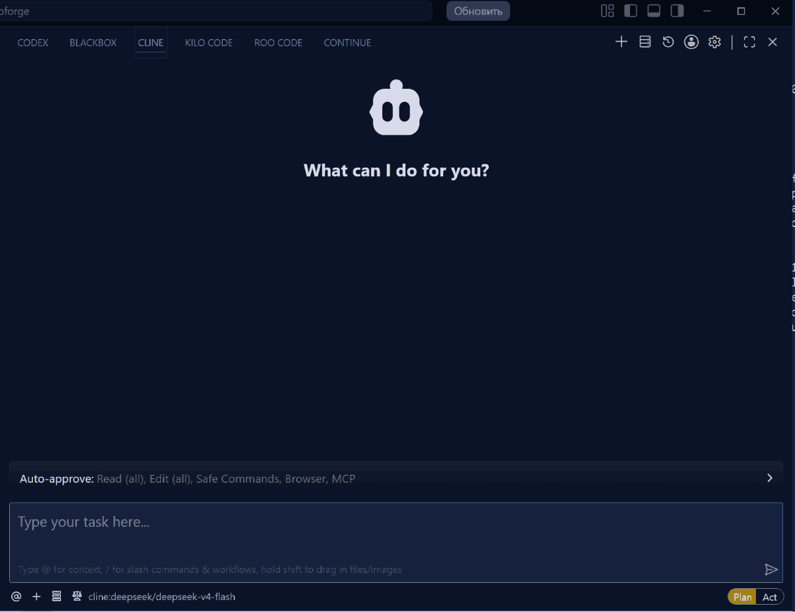Add files with the plus icon below the input
795x612 pixels.
[x=36, y=597]
